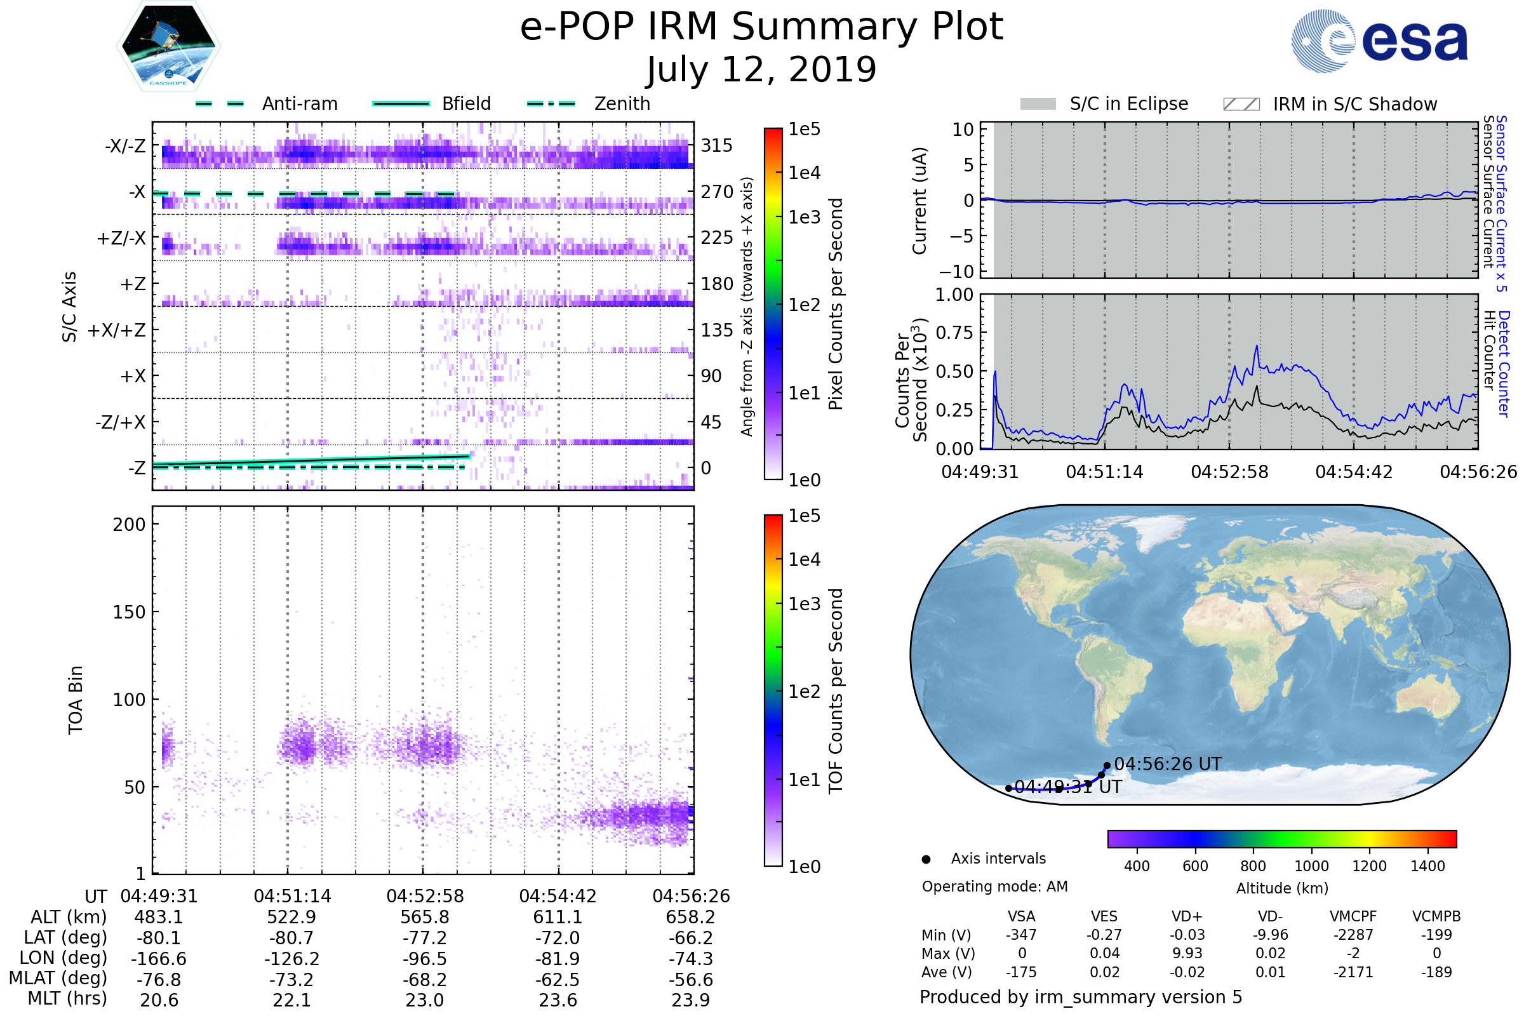
Task: Click the 04:56:26 UT map track endpoint
Action: tap(1107, 765)
